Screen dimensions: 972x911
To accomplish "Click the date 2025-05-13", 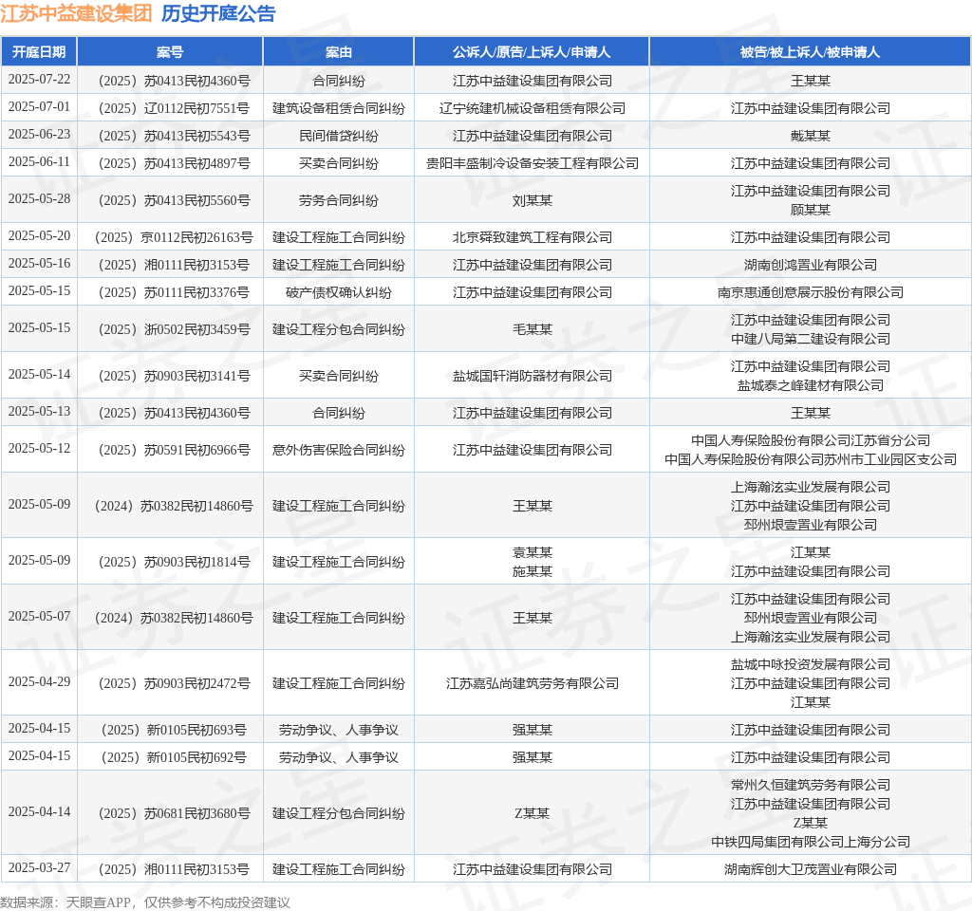I will [39, 412].
